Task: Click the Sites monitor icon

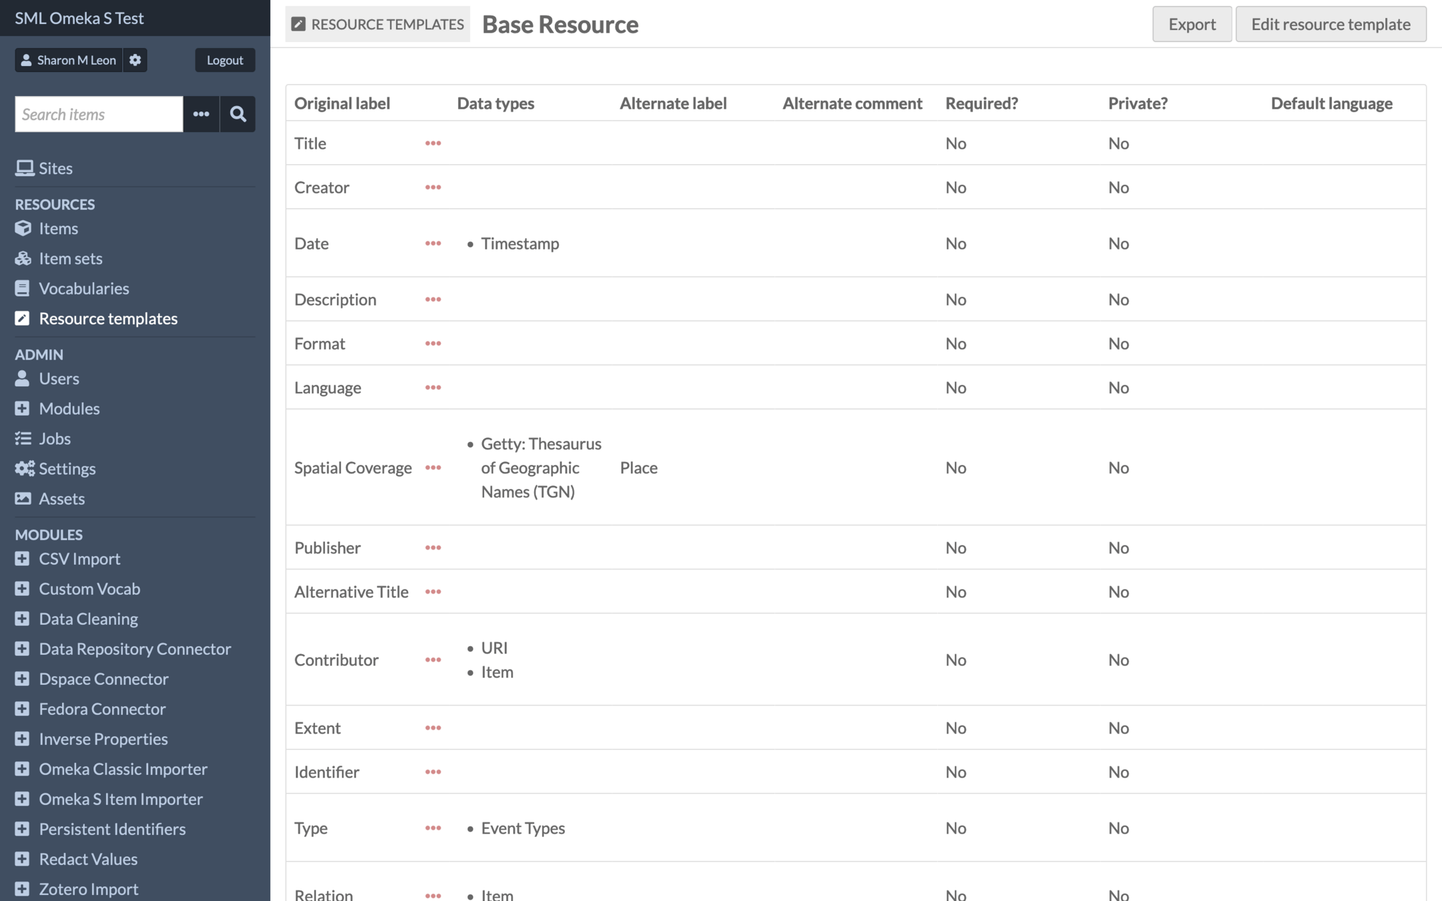Action: point(24,168)
